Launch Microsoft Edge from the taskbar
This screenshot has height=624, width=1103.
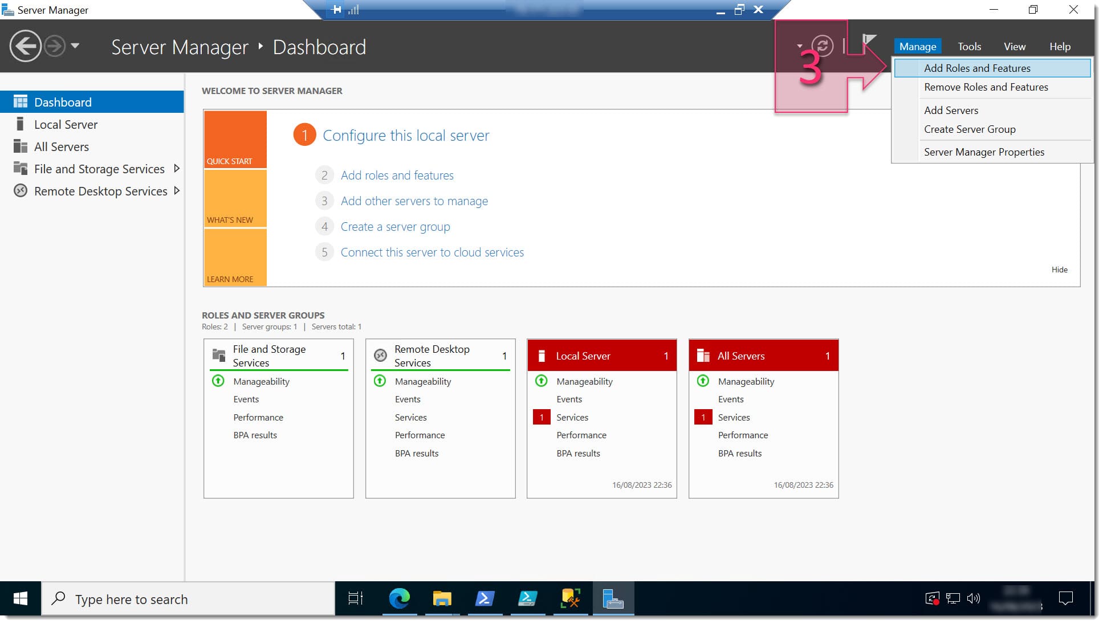[399, 598]
